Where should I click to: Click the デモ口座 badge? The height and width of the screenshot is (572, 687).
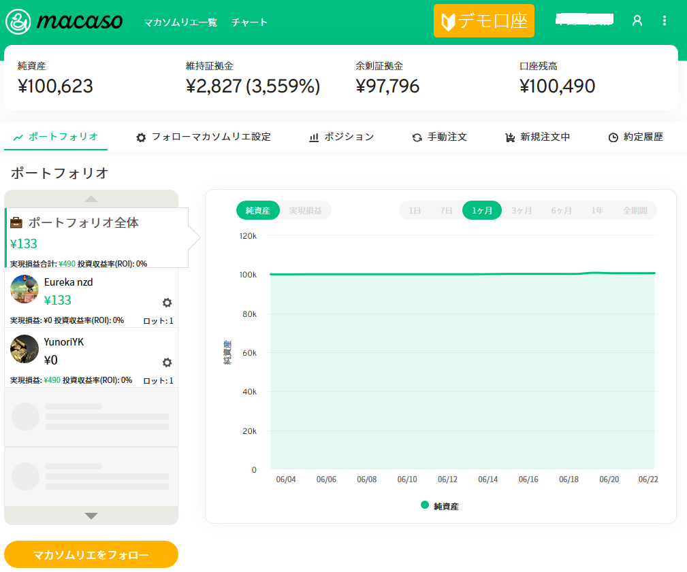[484, 21]
